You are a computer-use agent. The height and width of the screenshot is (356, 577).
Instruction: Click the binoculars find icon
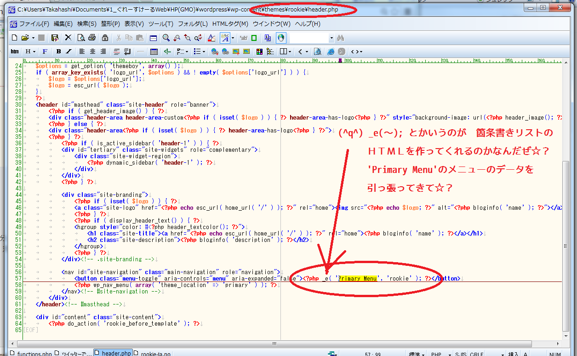point(340,38)
